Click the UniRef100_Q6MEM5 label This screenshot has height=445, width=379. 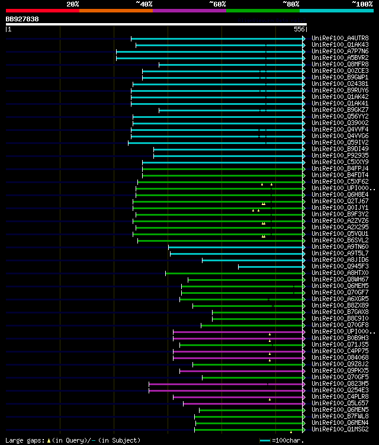(x=340, y=286)
